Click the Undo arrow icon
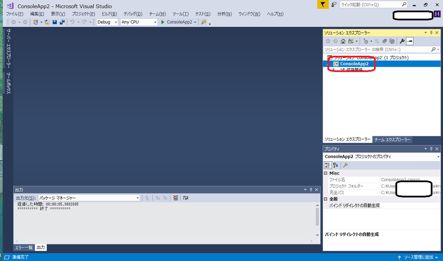The image size is (443, 261). (72, 22)
